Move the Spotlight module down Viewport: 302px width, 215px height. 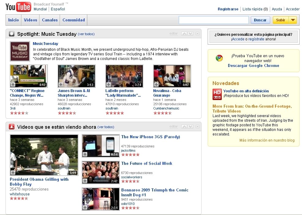(x=190, y=34)
